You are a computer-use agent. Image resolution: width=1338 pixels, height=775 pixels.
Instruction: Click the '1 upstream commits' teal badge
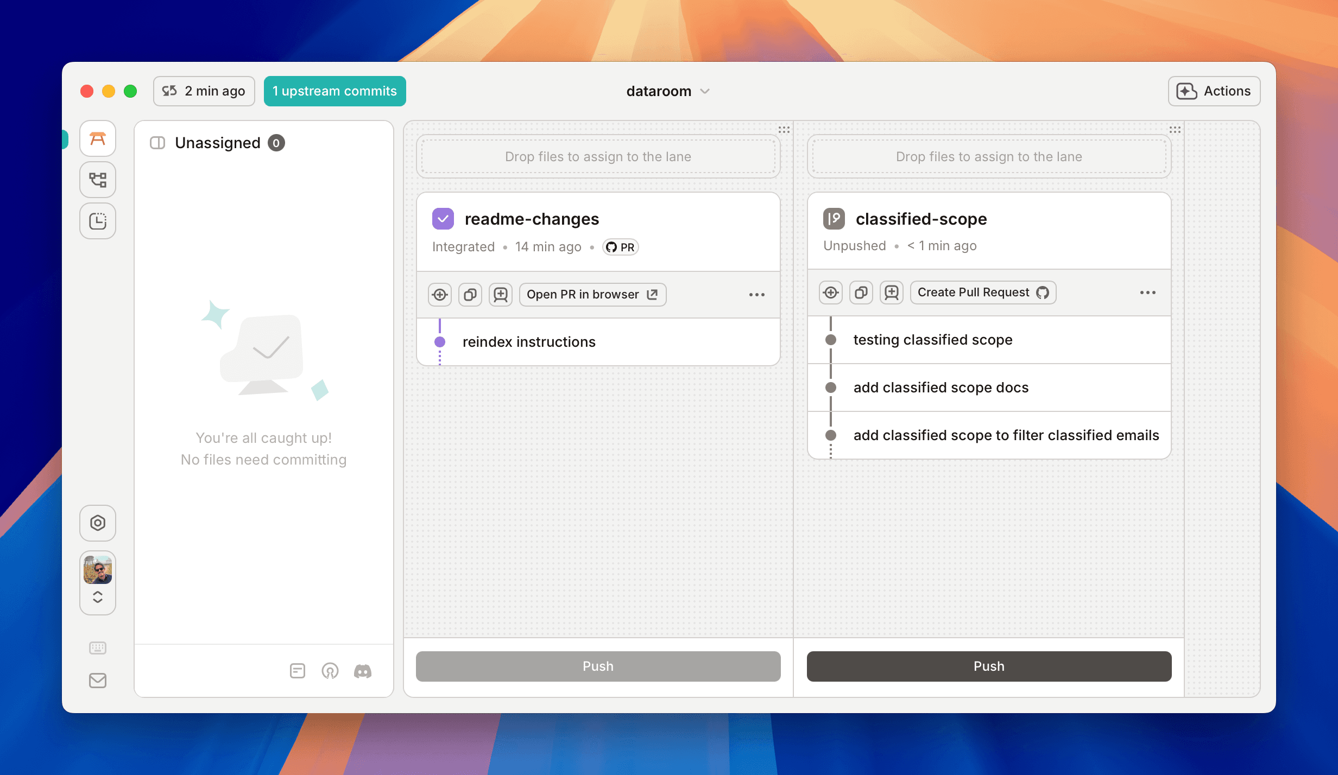335,91
